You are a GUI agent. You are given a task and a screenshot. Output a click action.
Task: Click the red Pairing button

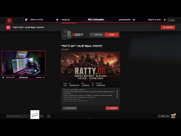tap(112, 35)
